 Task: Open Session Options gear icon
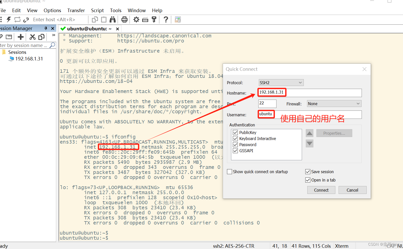(136, 19)
